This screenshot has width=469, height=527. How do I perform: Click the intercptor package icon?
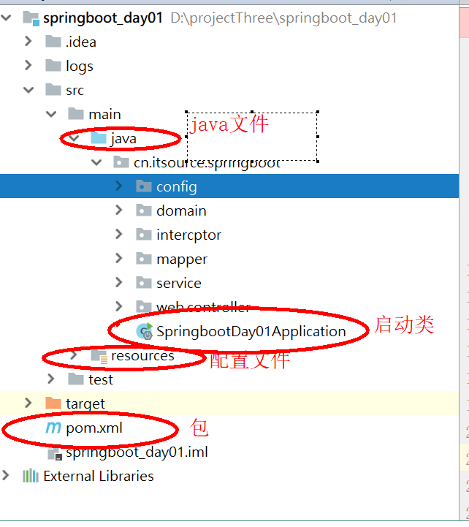pos(144,234)
